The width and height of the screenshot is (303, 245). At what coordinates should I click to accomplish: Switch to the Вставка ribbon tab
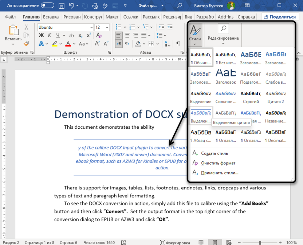51,17
